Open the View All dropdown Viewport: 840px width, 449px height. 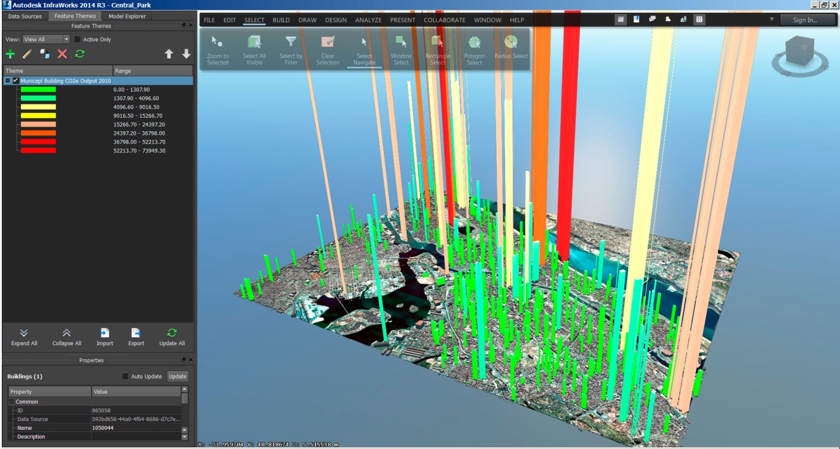click(x=46, y=40)
